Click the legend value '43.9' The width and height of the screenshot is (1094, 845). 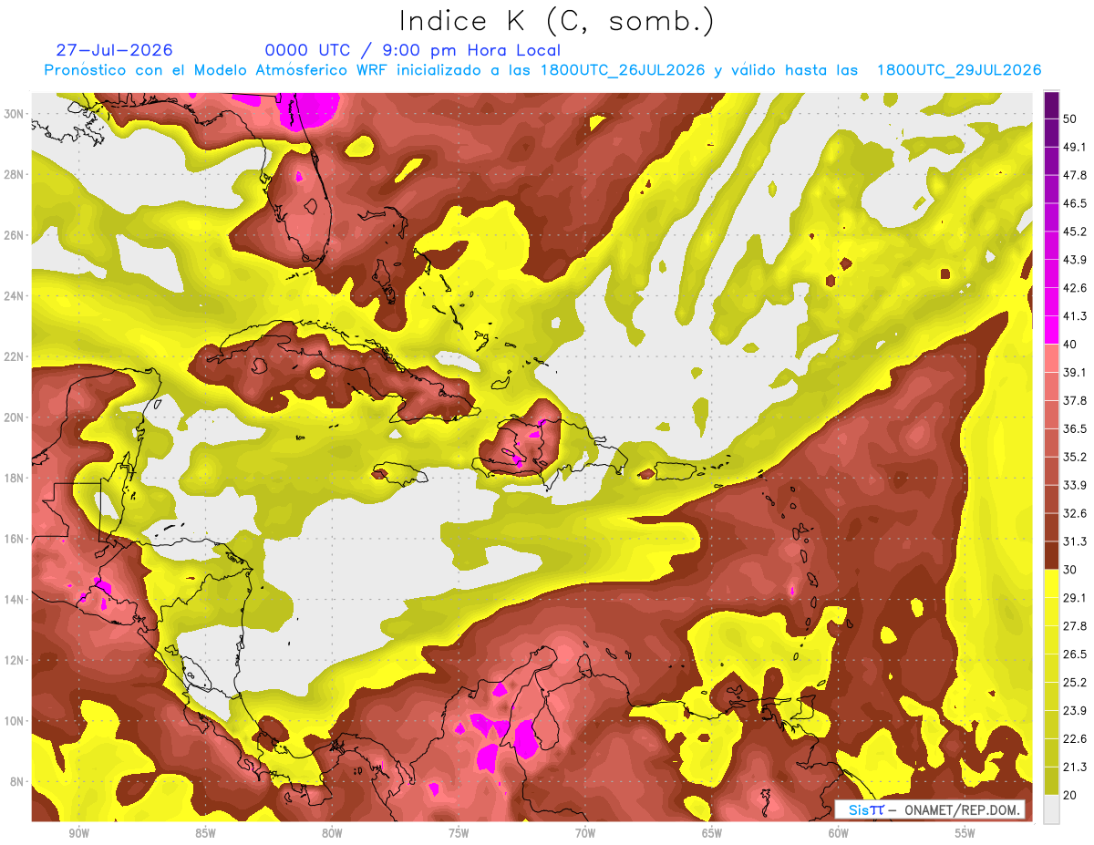tap(1075, 260)
